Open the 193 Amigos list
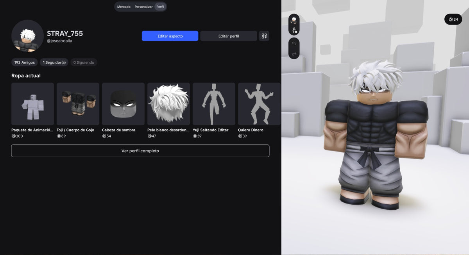Screen dimensions: 469x255 click(25, 62)
